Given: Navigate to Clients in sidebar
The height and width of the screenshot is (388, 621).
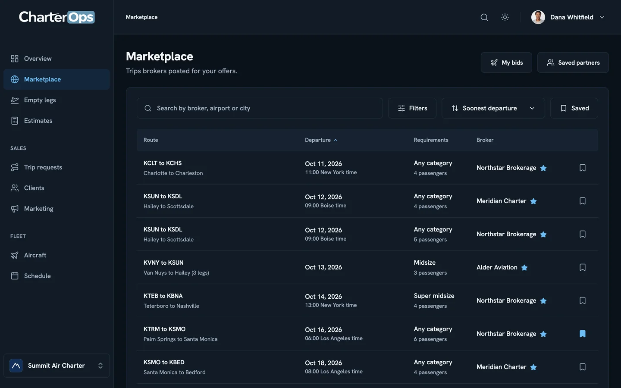Looking at the screenshot, I should [56, 188].
